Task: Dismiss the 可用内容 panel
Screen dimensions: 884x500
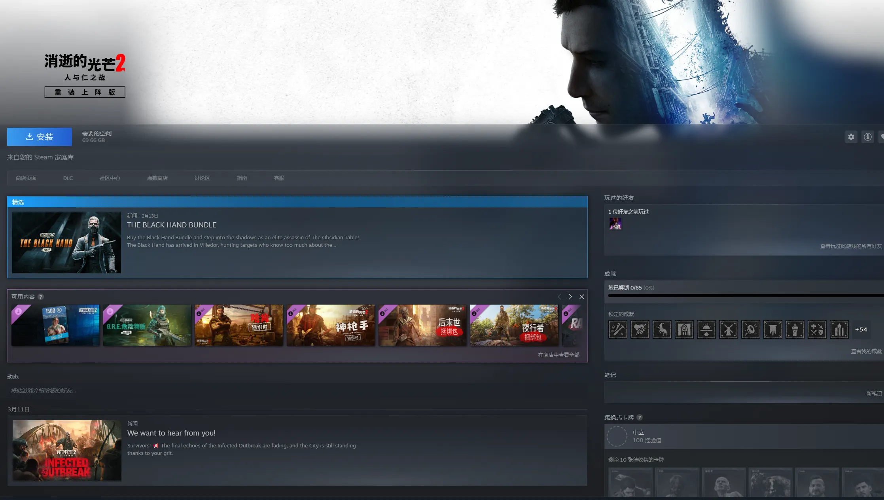Action: point(581,297)
